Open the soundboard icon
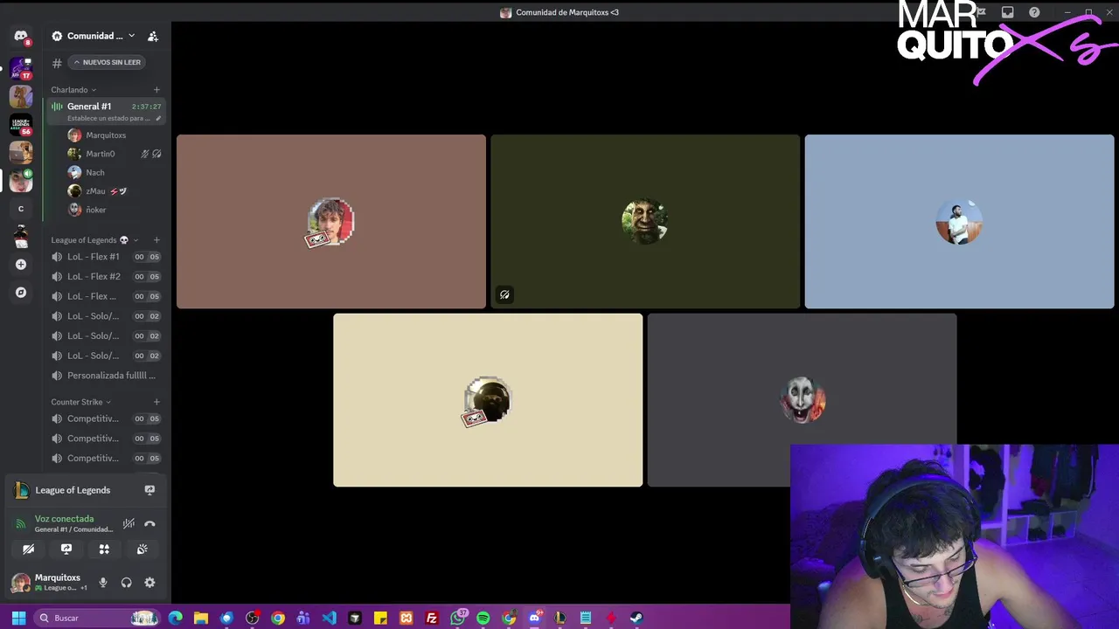The height and width of the screenshot is (629, 1119). point(142,550)
